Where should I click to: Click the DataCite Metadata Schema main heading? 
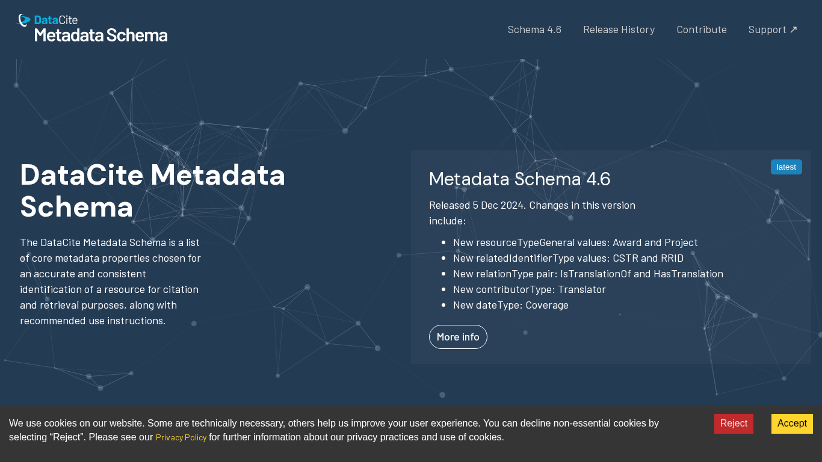[x=153, y=191]
